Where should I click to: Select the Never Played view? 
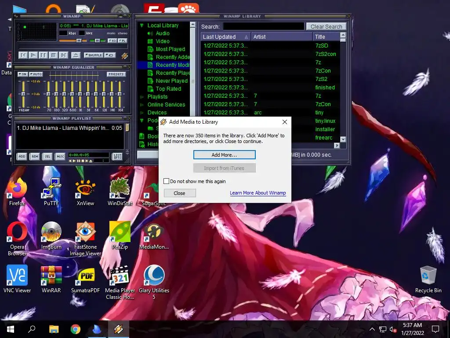171,81
